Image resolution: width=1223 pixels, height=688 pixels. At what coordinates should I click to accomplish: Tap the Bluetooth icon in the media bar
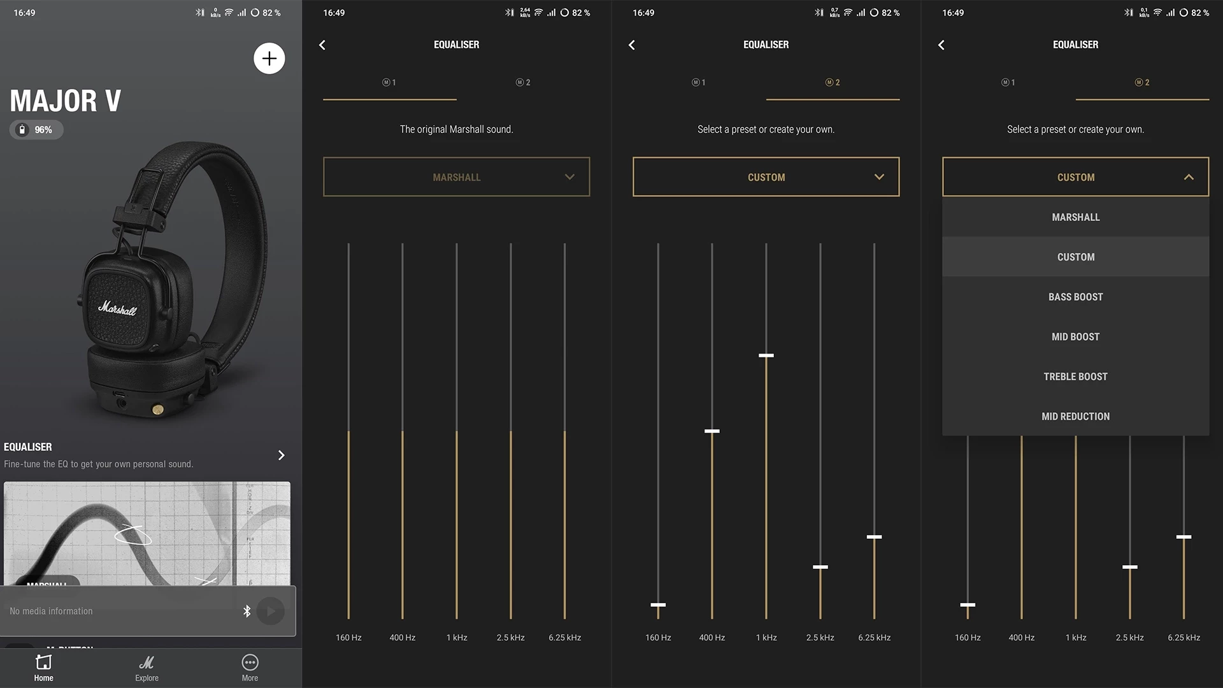click(x=247, y=611)
